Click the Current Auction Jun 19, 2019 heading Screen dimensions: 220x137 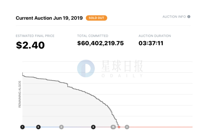[x=49, y=18]
